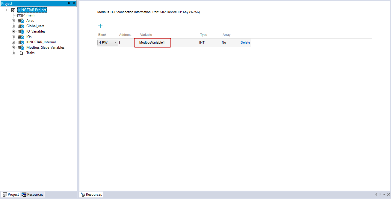This screenshot has width=391, height=199.
Task: Expand the IOs tree node
Action: (13, 37)
